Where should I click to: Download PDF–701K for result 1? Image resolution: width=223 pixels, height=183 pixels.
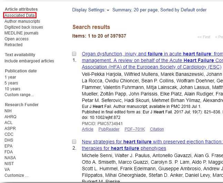pyautogui.click(x=135, y=129)
